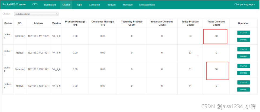Image resolution: width=260 pixels, height=112 pixels.
Task: Go to the Message tab
Action: click(128, 5)
